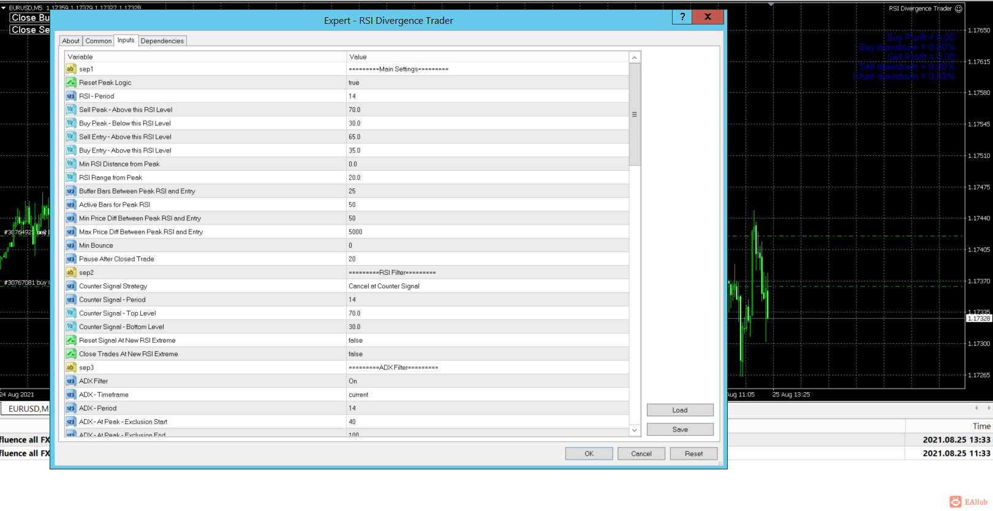Confirm settings with the OK button

(589, 453)
